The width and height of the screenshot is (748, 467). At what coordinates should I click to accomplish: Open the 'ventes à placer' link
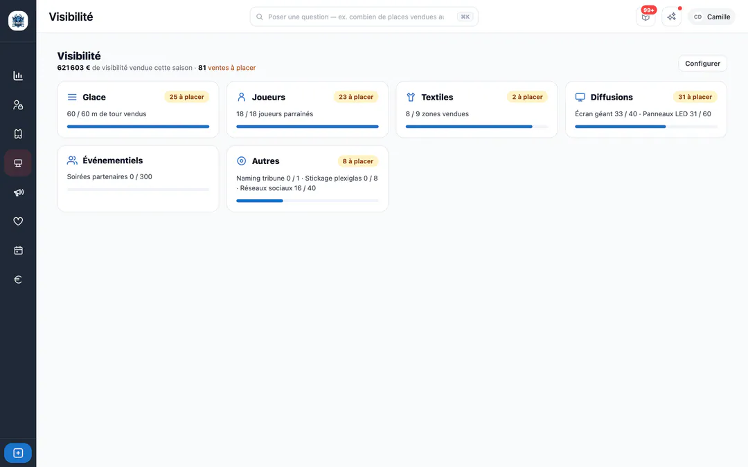[232, 68]
